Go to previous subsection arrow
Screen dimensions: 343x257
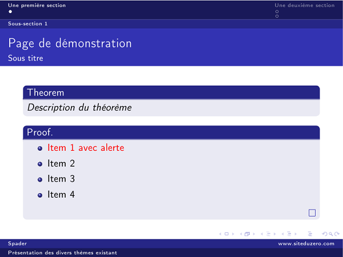(x=262, y=234)
